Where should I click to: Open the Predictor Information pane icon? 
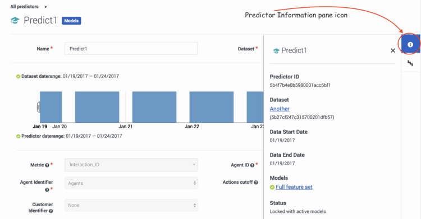click(410, 44)
